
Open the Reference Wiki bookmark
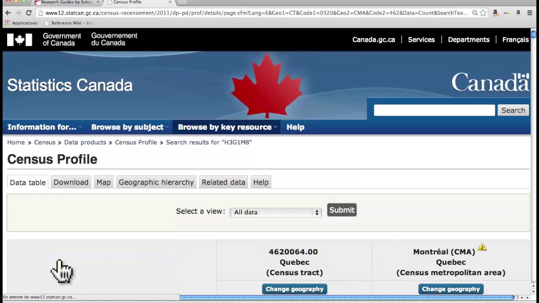point(69,23)
